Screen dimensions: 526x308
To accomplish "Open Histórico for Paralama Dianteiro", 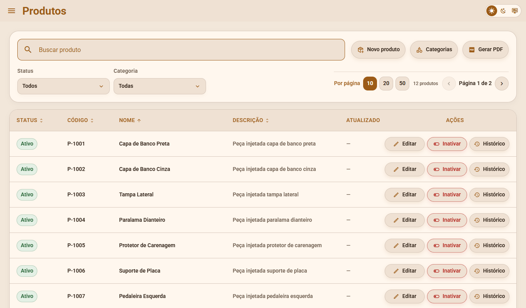I will 489,220.
